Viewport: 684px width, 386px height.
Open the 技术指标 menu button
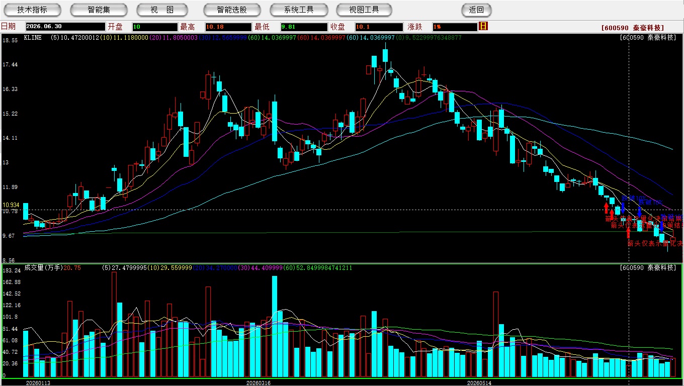(x=32, y=10)
